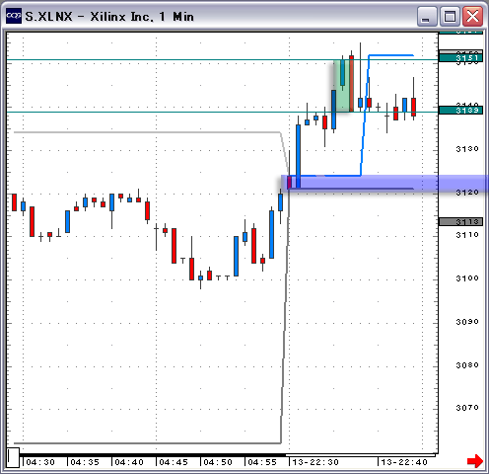This screenshot has height=474, width=489.
Task: Minimize the Xilinx chart window
Action: click(x=426, y=17)
